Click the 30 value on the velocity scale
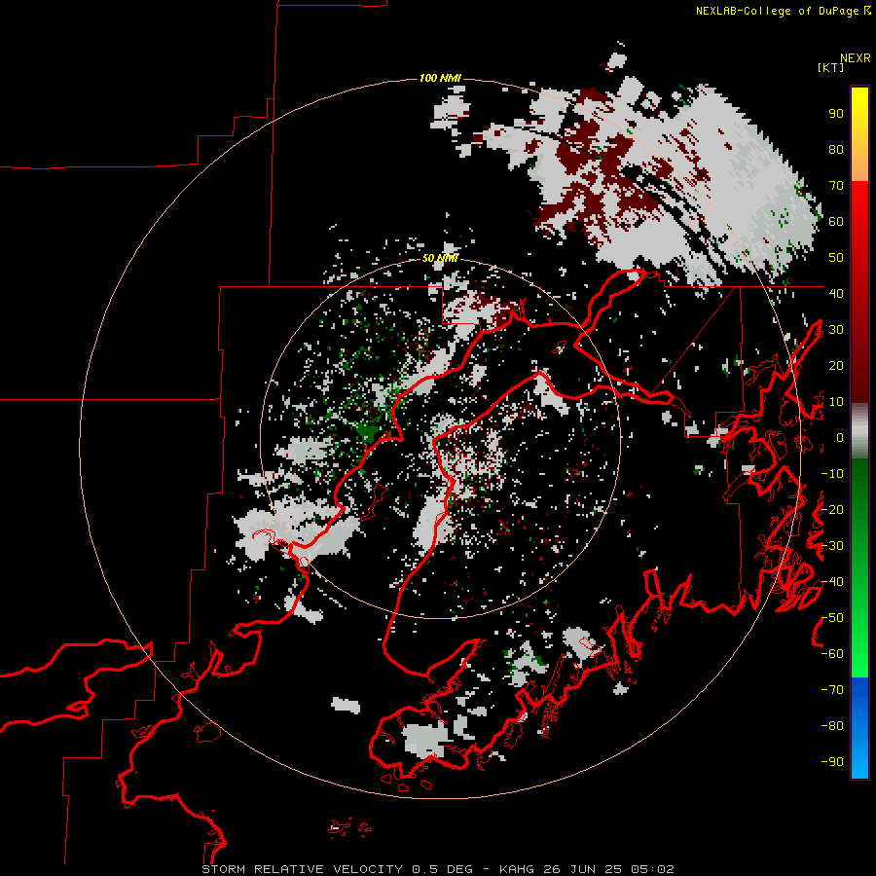Viewport: 876px width, 876px height. pos(836,330)
